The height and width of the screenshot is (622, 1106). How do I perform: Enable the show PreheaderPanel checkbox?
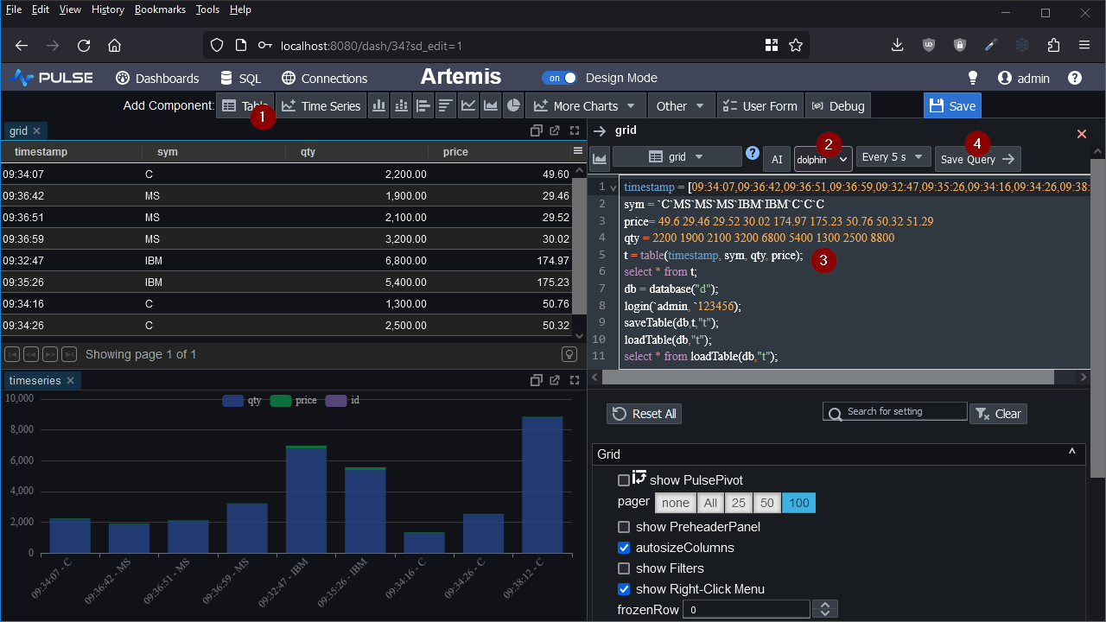[624, 527]
